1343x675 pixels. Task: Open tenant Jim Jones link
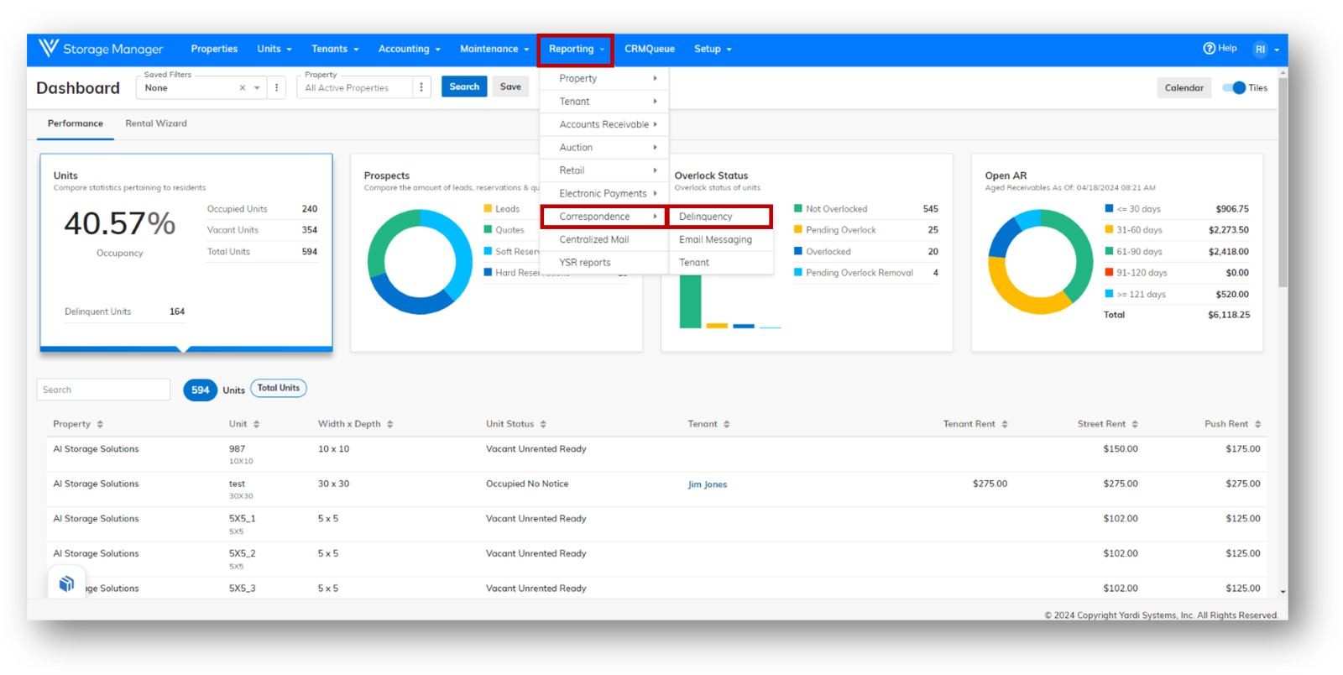[708, 484]
